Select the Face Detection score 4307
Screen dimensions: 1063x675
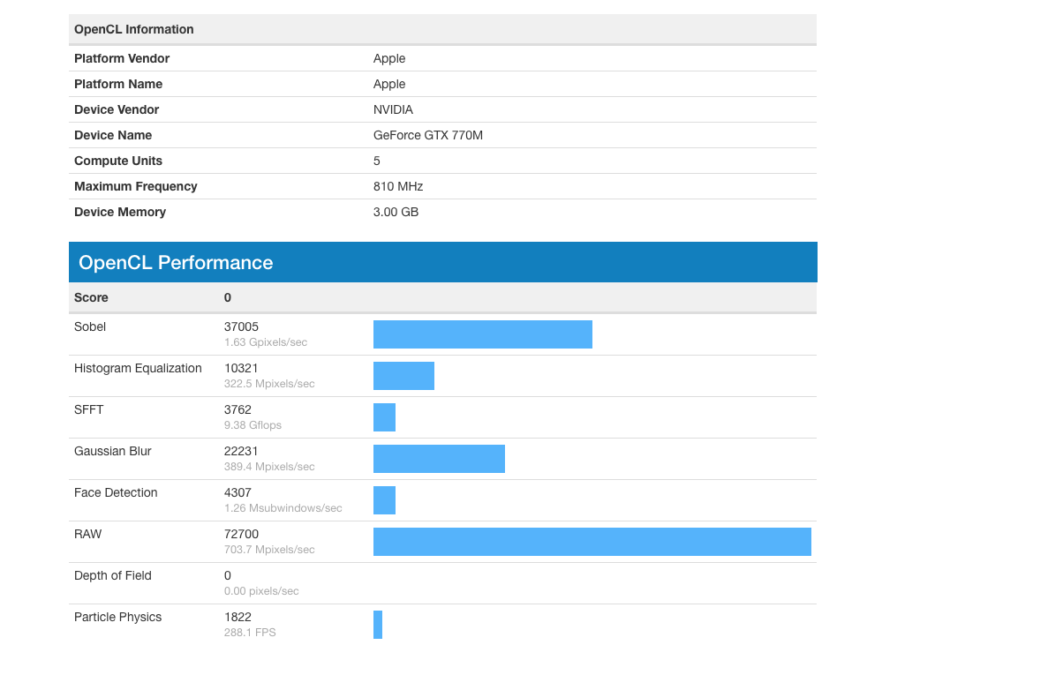238,492
